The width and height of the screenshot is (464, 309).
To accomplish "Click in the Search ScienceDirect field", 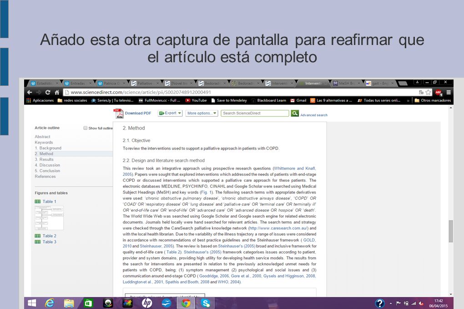I will 255,113.
